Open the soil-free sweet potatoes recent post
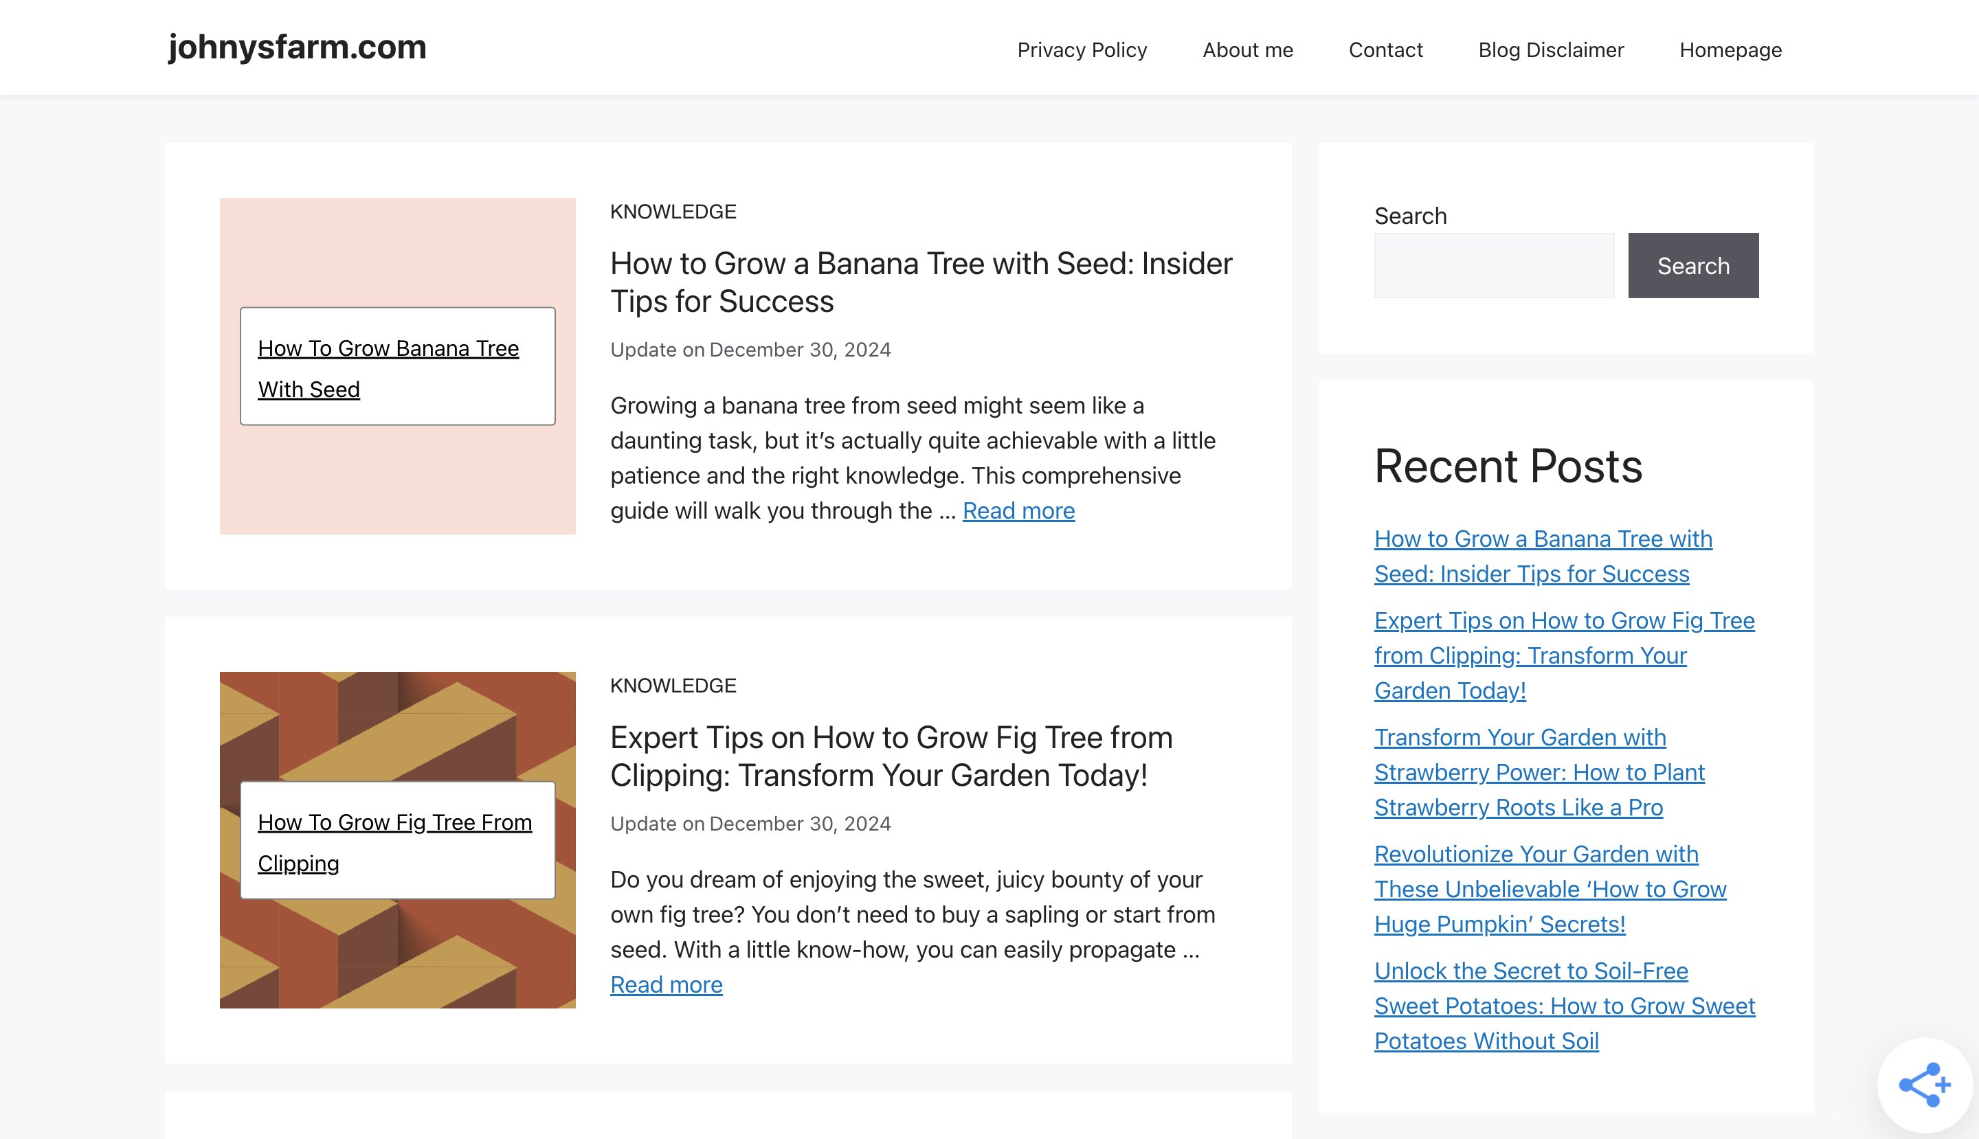Image resolution: width=1979 pixels, height=1139 pixels. pyautogui.click(x=1563, y=1005)
